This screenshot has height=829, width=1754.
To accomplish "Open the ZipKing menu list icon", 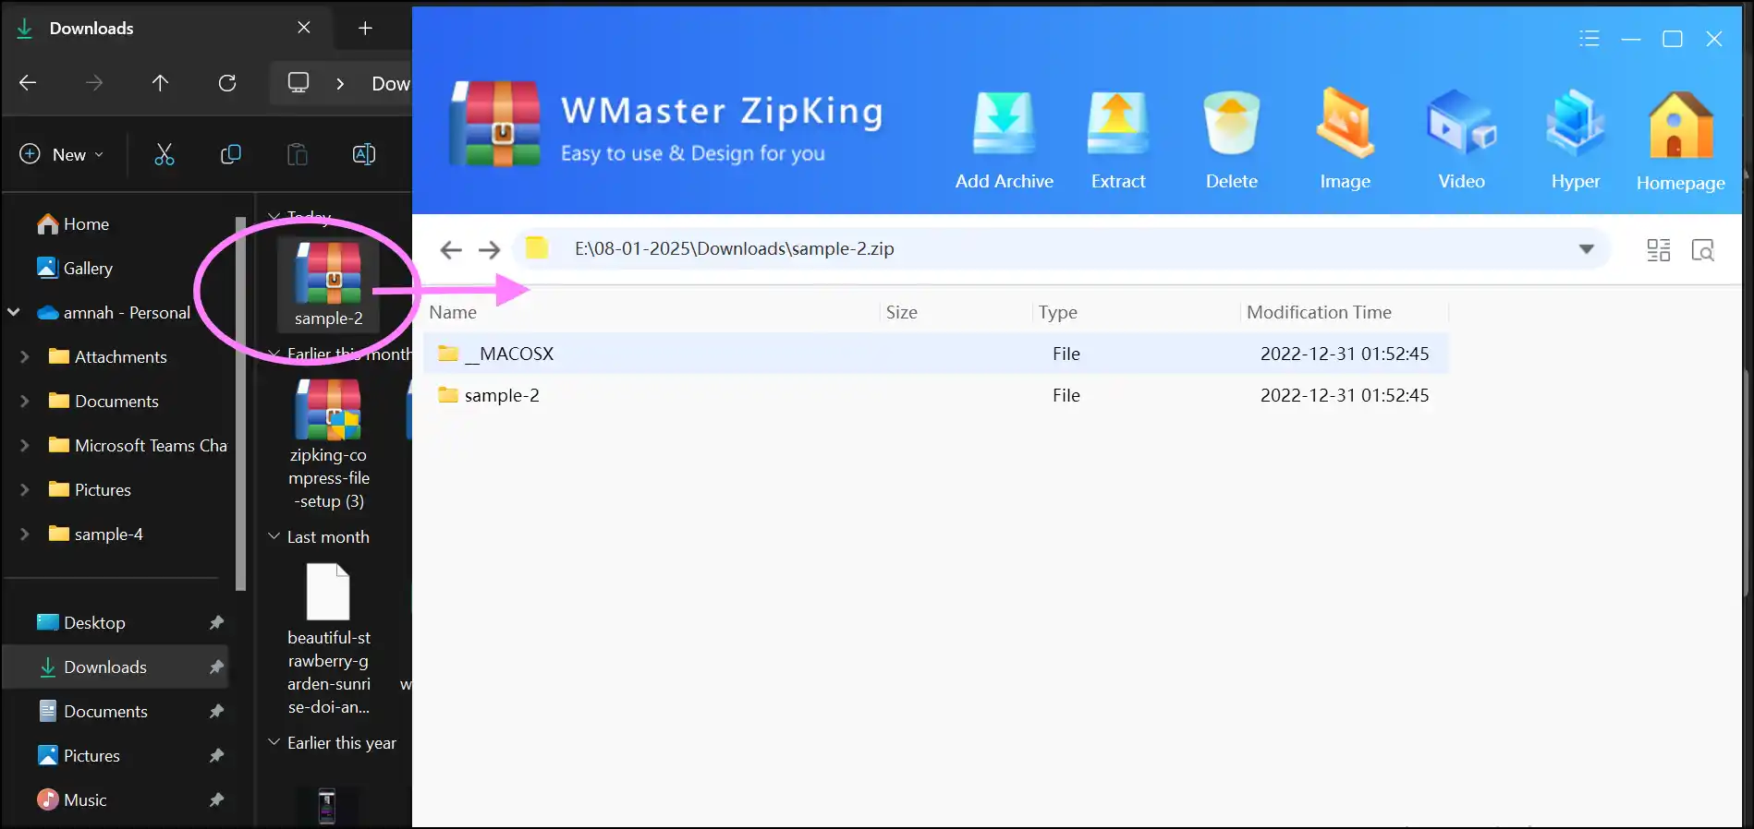I will click(x=1589, y=39).
